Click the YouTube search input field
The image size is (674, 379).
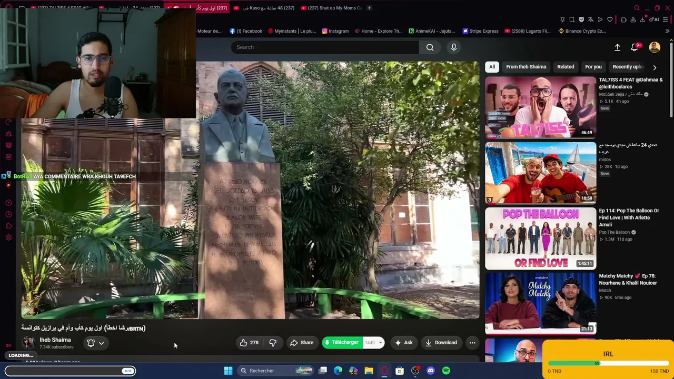tap(325, 47)
